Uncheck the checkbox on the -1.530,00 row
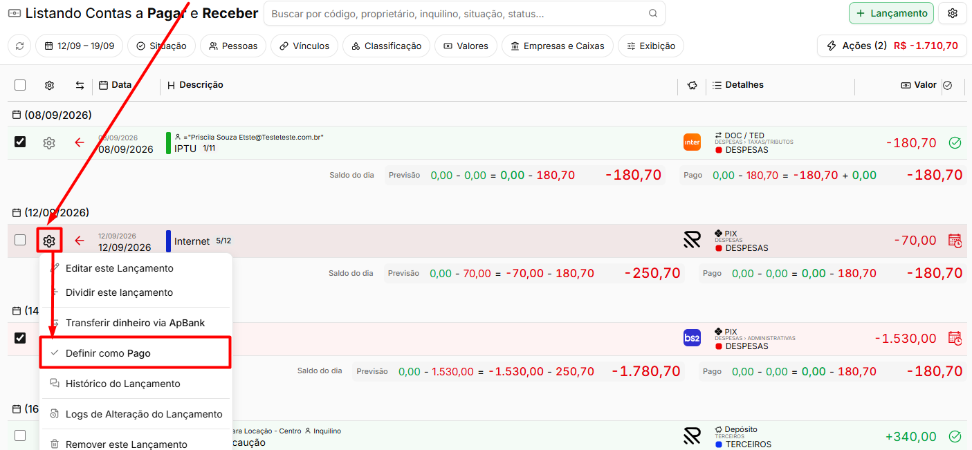 pos(20,338)
